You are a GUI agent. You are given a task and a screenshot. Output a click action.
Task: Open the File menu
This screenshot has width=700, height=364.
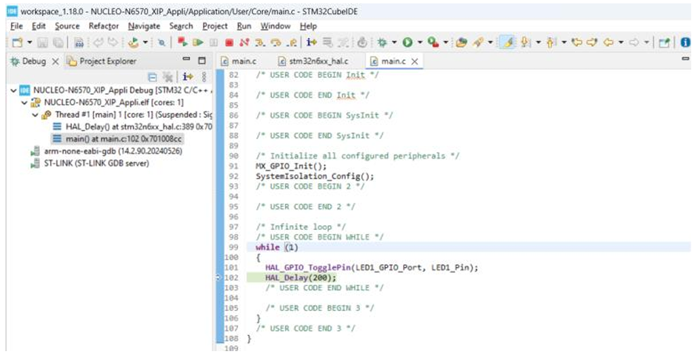[16, 26]
